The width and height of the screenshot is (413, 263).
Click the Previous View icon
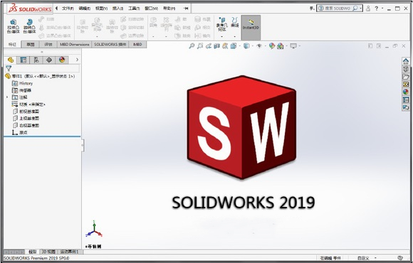[x=209, y=46]
